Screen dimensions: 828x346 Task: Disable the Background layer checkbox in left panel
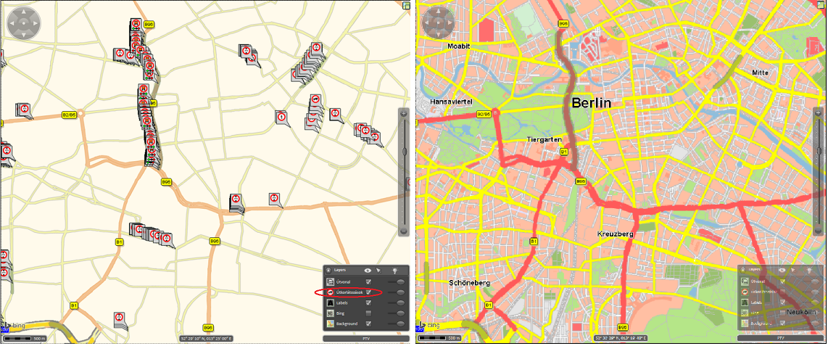[369, 323]
